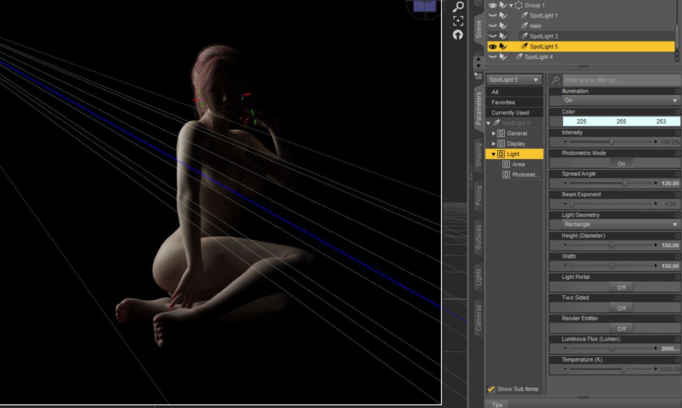Open the SpotLight 5 node selector dropdown

click(514, 80)
